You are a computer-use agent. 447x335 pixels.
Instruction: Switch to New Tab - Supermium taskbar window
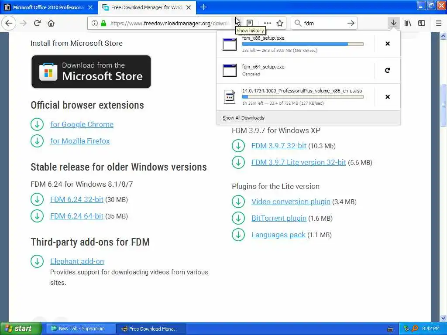click(x=81, y=329)
